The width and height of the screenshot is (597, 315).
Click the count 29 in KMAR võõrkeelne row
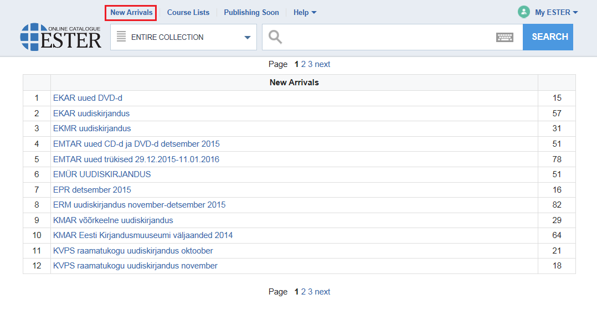(557, 220)
